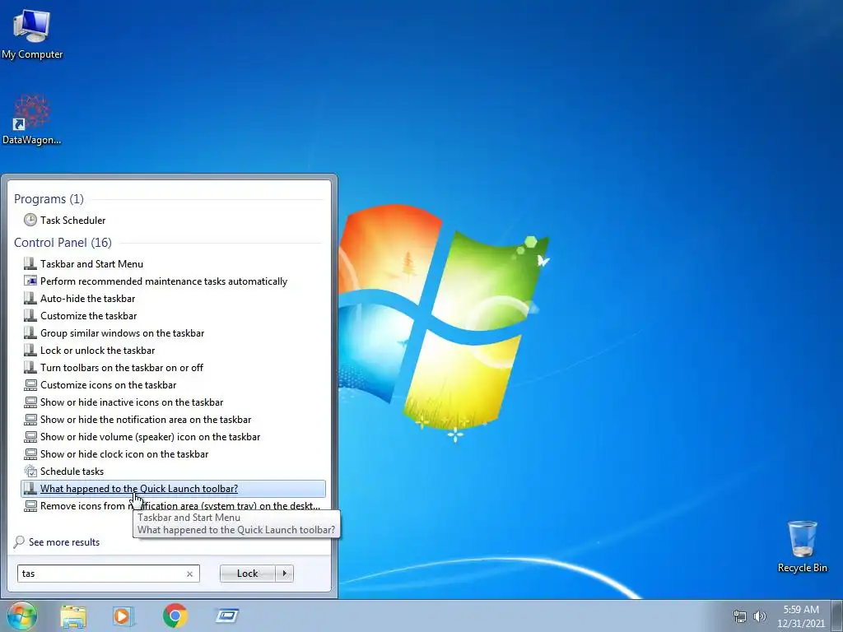Open the My Computer desktop icon
The height and width of the screenshot is (632, 843).
[32, 34]
